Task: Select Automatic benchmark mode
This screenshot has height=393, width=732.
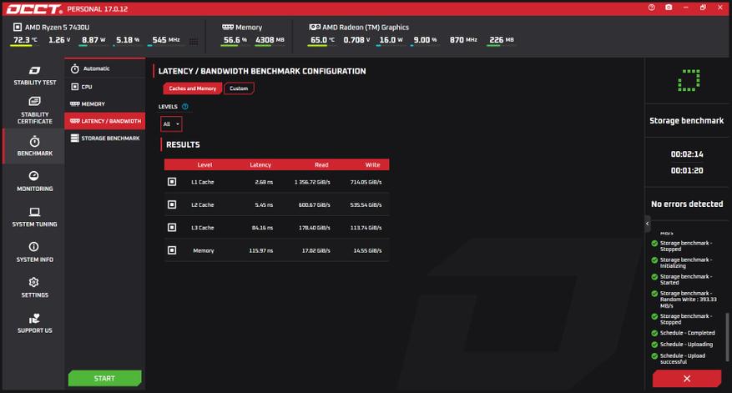Action: pos(105,68)
